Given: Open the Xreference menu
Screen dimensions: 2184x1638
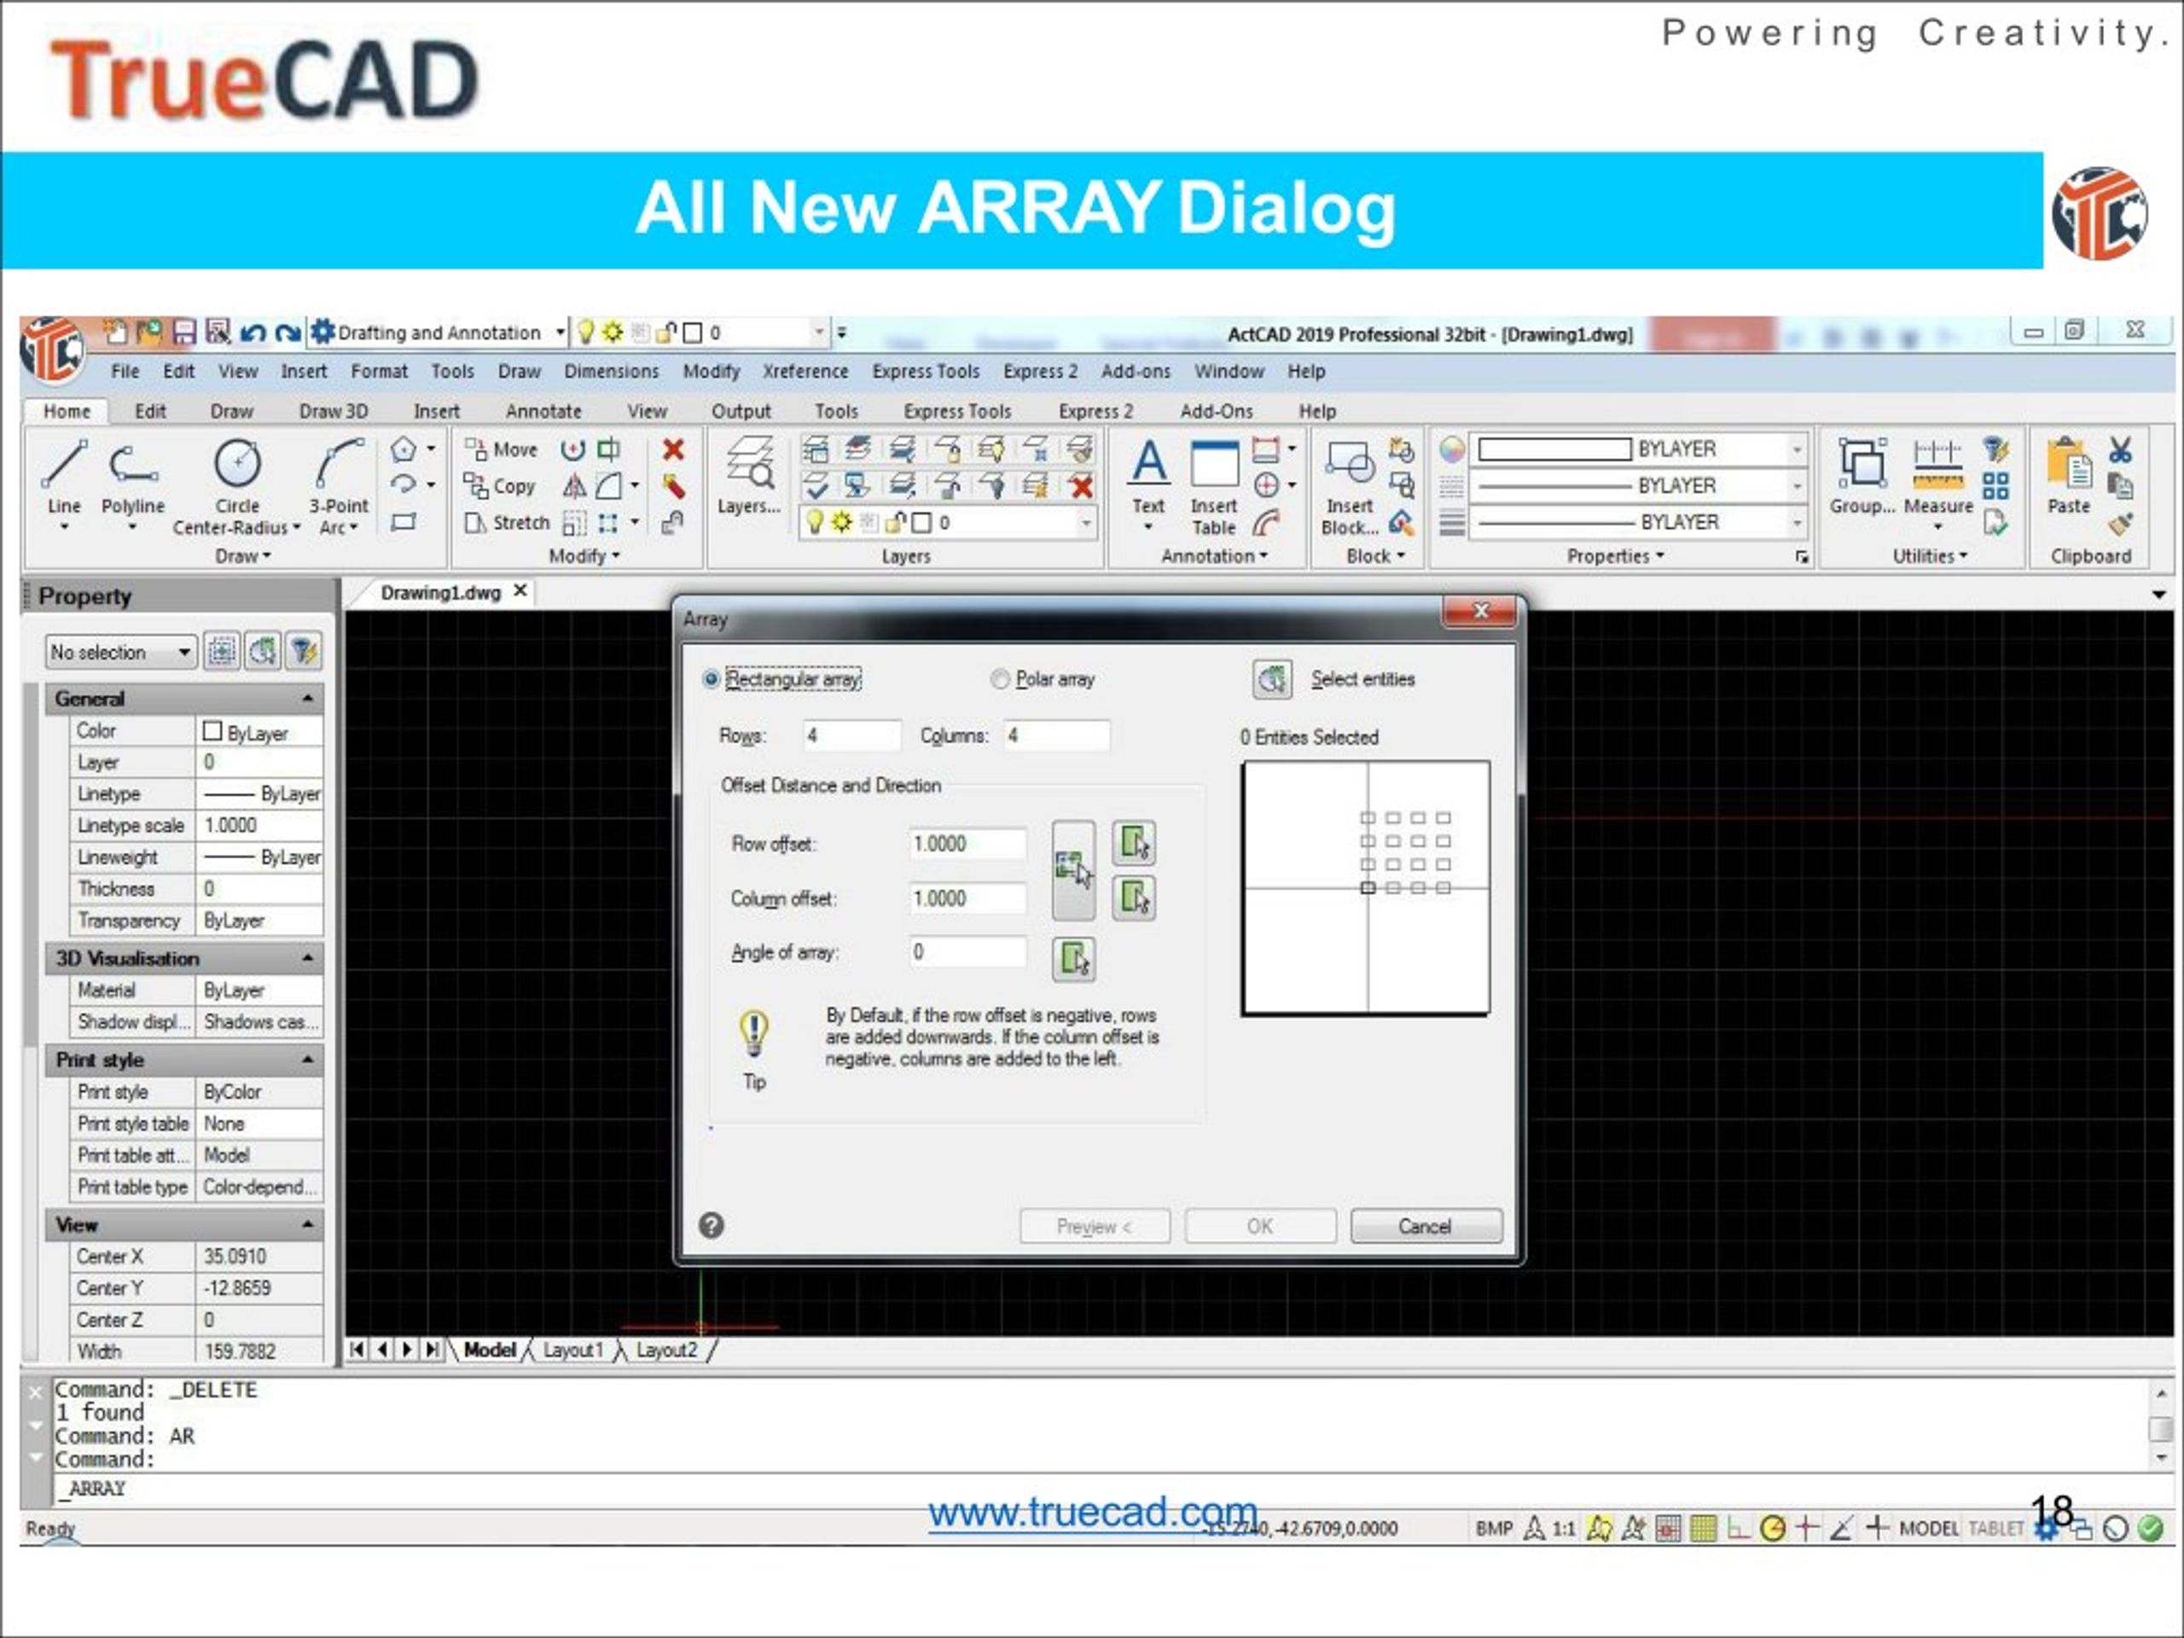Looking at the screenshot, I should point(804,371).
